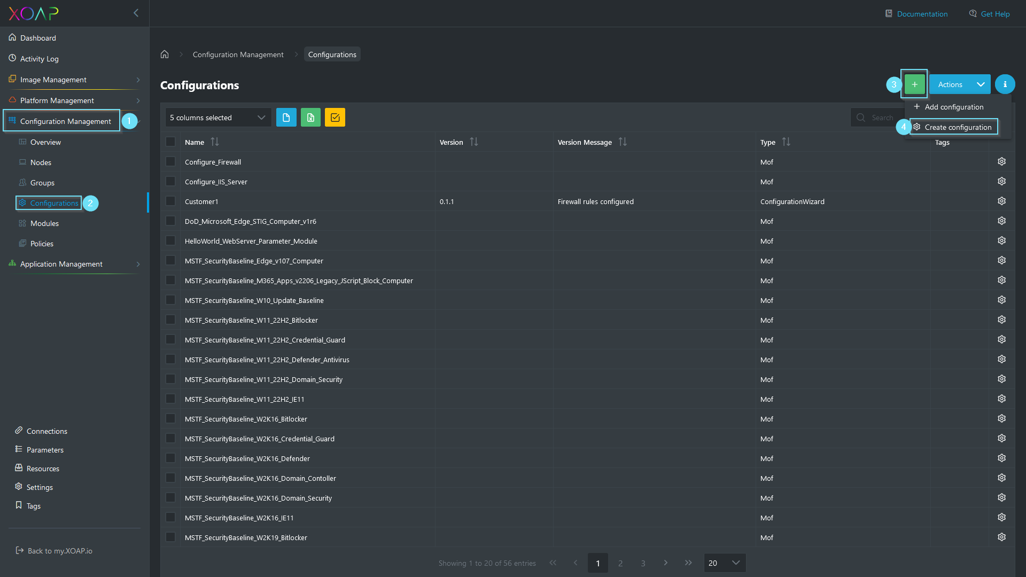Open the 5 columns selected dropdown
The width and height of the screenshot is (1026, 577).
pyautogui.click(x=218, y=118)
